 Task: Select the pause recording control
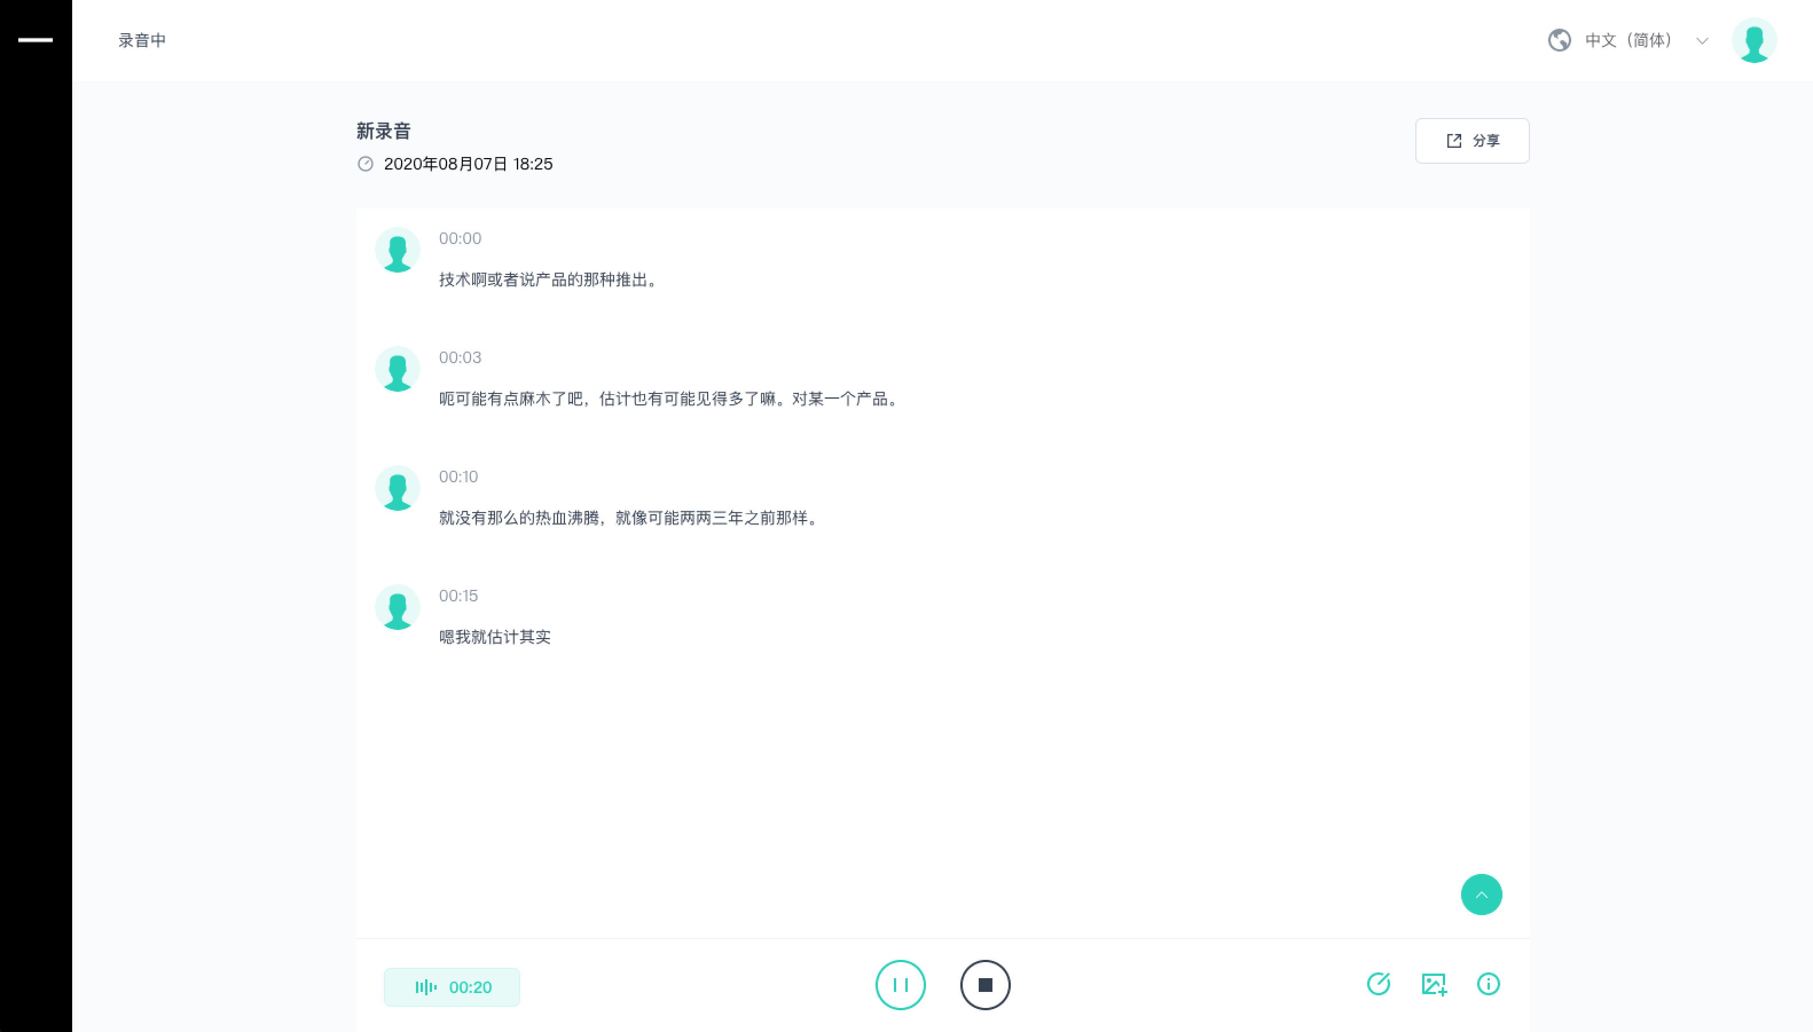click(900, 984)
